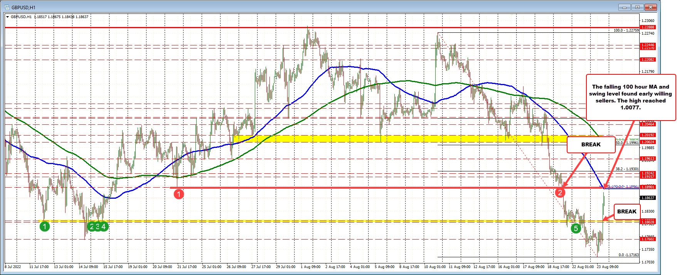Click the 27 Jul 17:00 date on time axis
This screenshot has height=275, width=677.
pos(261,267)
